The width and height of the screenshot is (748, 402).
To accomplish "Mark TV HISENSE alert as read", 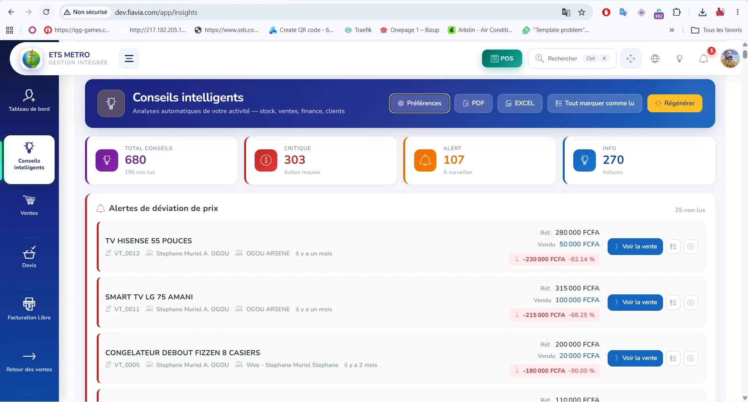I will coord(673,246).
